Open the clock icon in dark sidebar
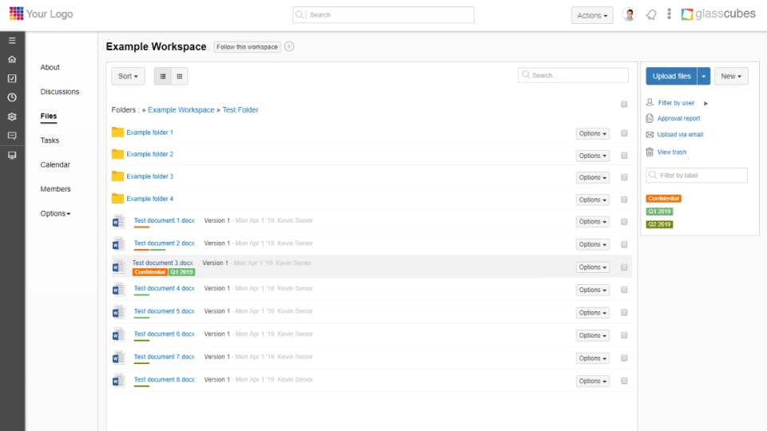767x431 pixels. (x=12, y=97)
